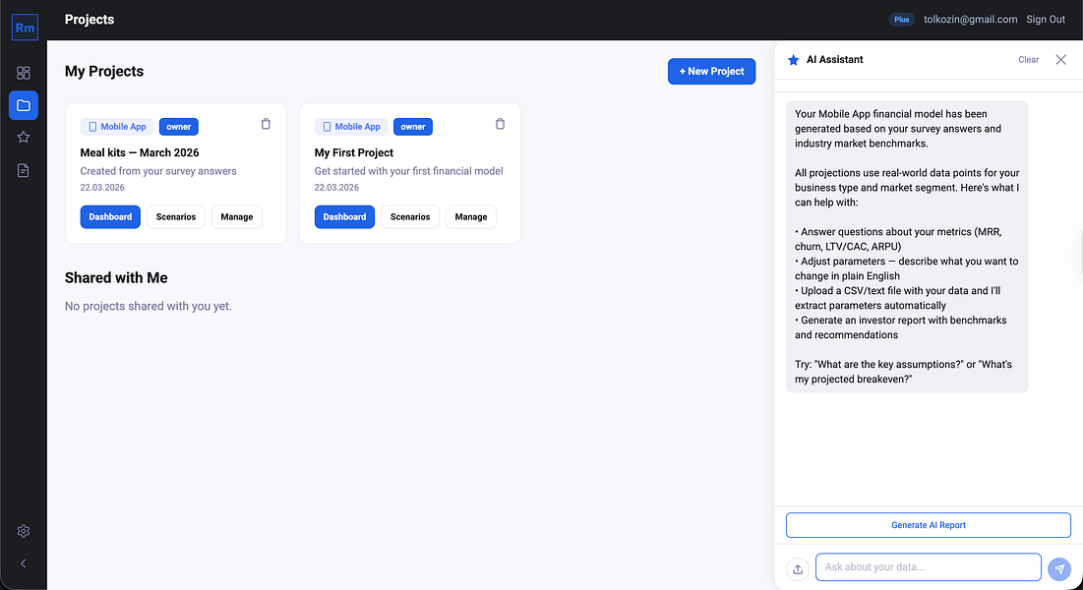
Task: Click 'Created from your survey answers' text
Action: coord(158,171)
